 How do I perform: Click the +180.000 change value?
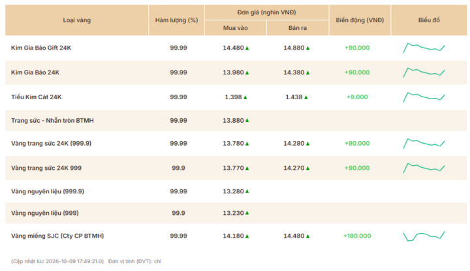coord(357,236)
